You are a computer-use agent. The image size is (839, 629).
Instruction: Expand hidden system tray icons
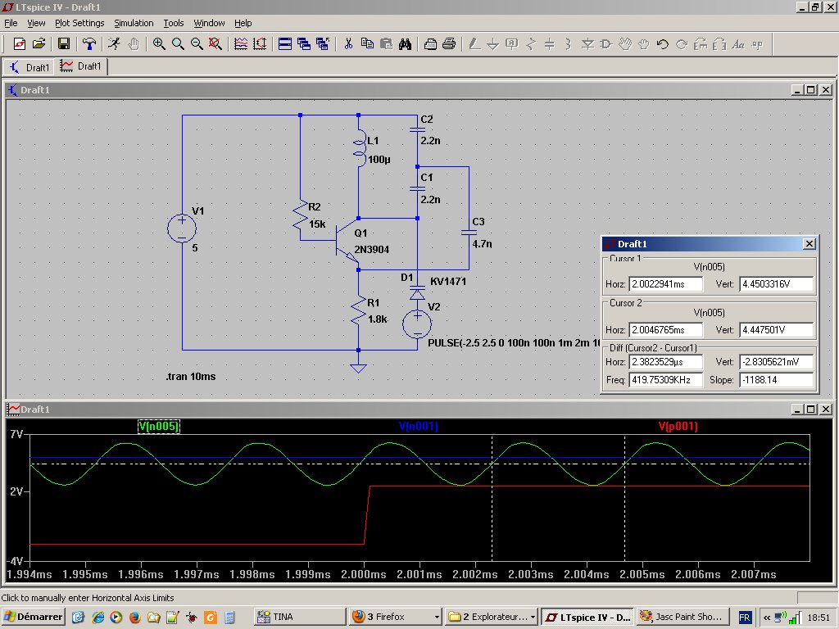[768, 617]
